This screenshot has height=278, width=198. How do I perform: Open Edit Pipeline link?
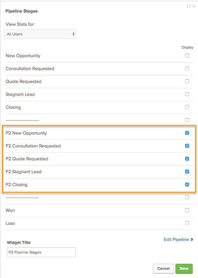(176, 239)
